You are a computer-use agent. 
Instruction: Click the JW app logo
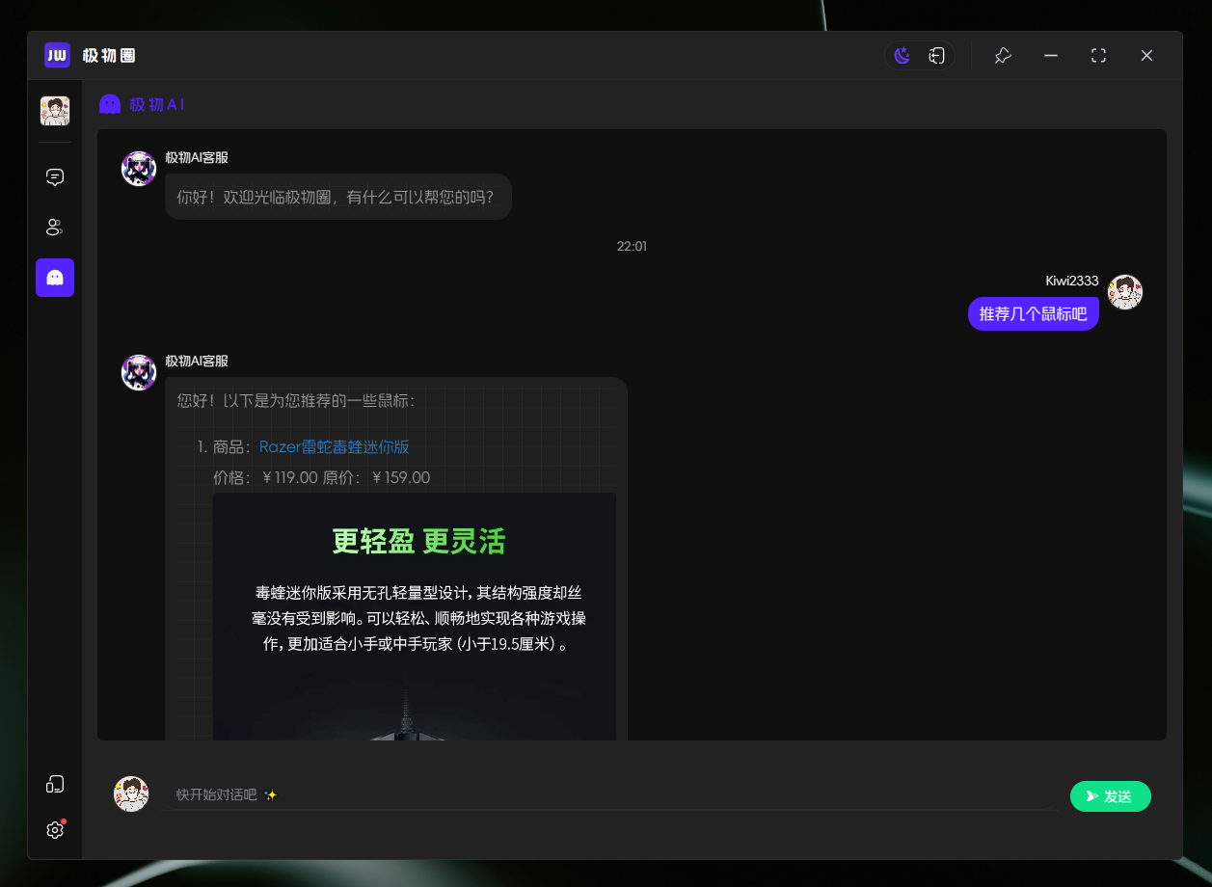(x=57, y=55)
